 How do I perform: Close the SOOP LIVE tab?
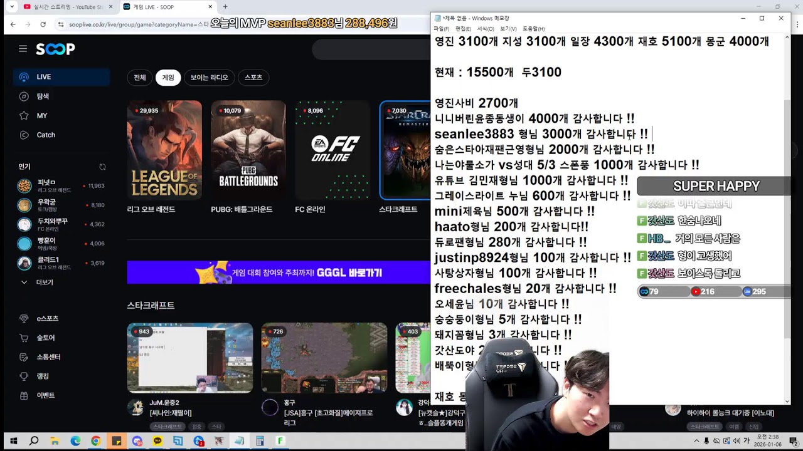tap(210, 7)
